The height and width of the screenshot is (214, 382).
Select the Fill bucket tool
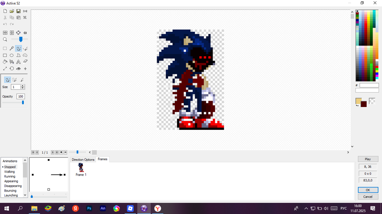[x=5, y=62]
